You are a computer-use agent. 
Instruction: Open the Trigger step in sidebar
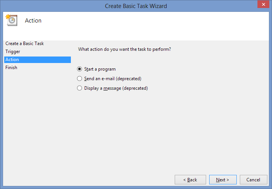tap(13, 52)
